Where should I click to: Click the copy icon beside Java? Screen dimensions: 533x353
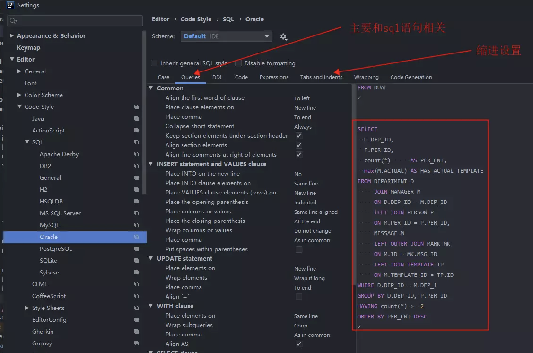coord(136,119)
